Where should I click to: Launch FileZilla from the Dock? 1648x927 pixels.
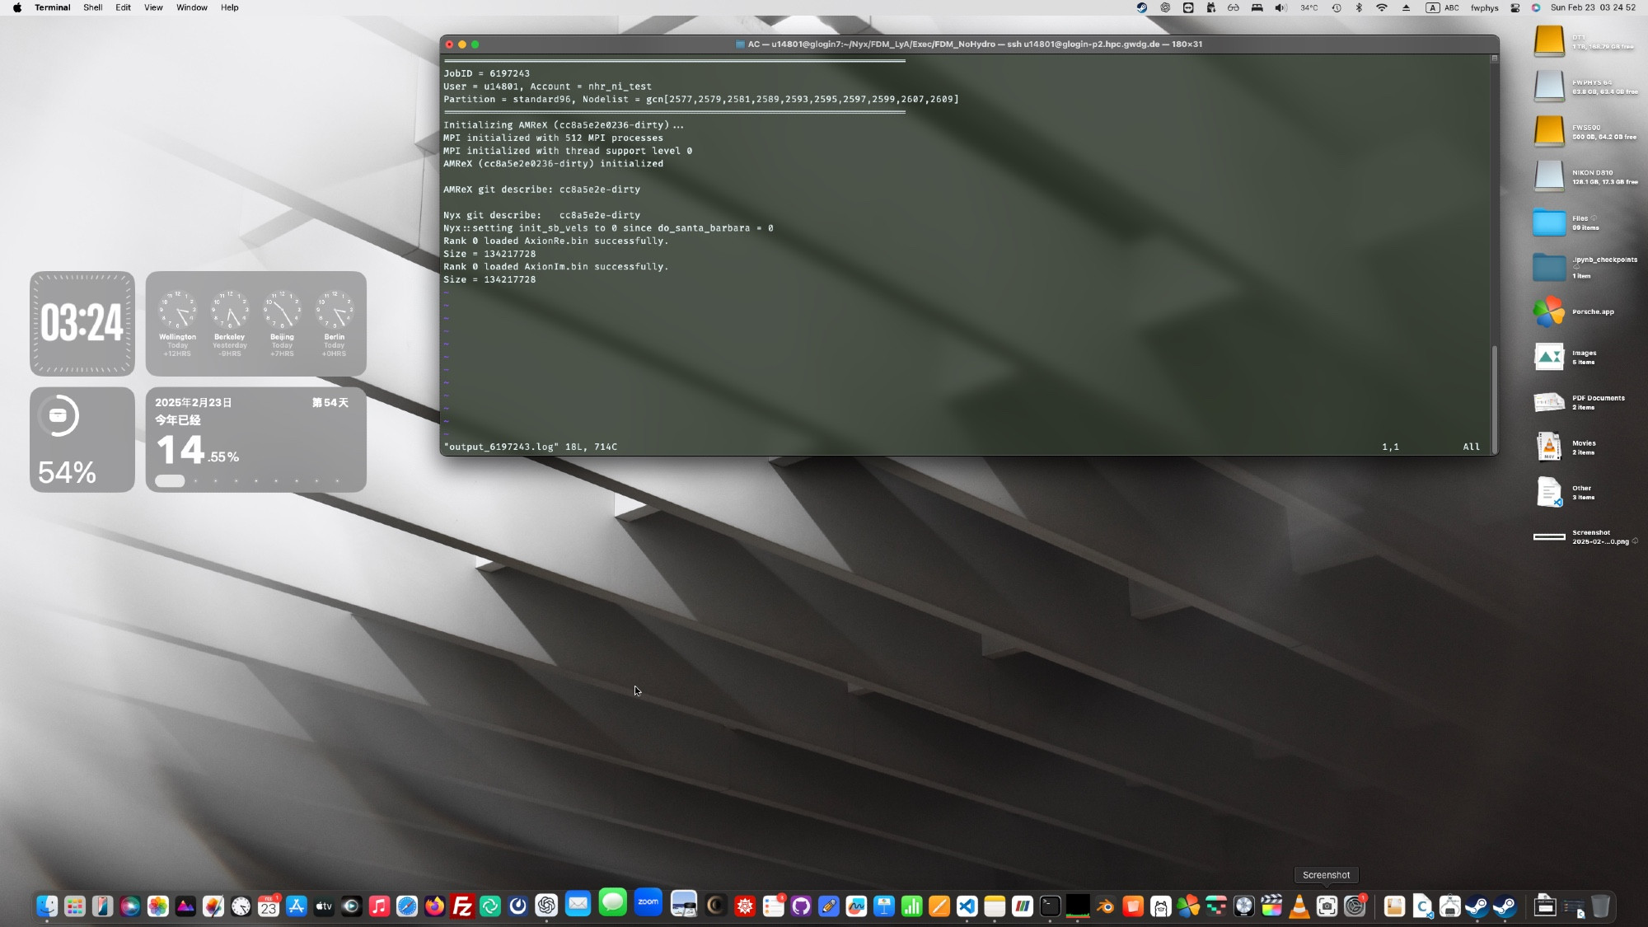[x=462, y=906]
